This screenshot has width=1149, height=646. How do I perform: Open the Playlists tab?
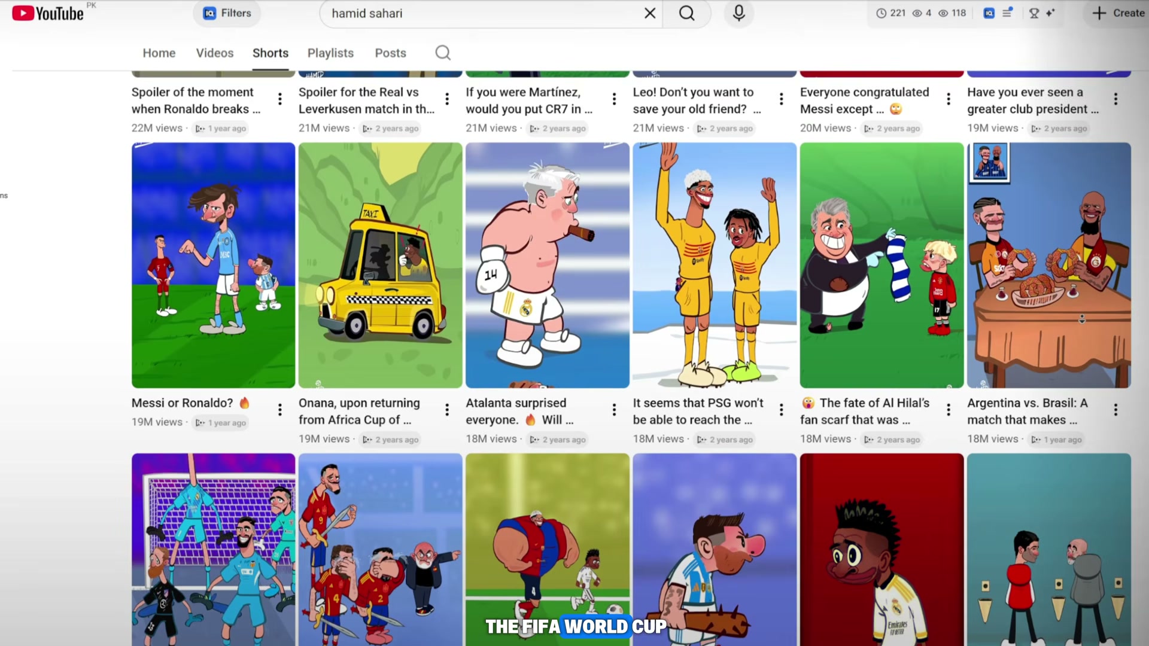pos(330,53)
